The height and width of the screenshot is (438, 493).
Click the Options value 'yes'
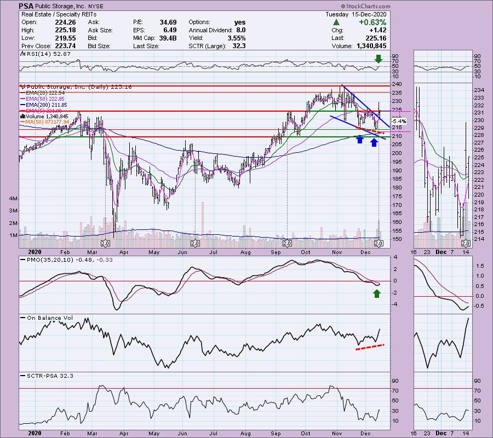coord(240,22)
